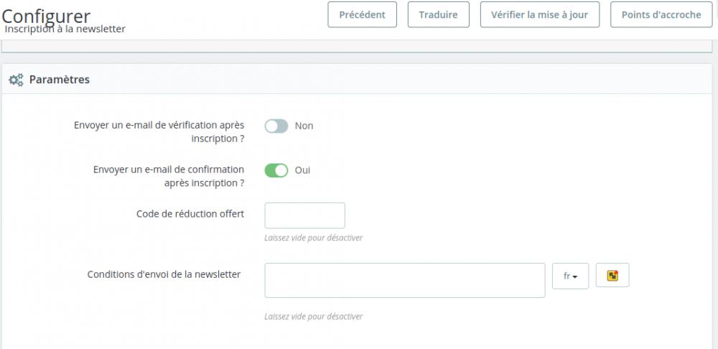Click 'Conditions d'envoi de la newsletter' label
This screenshot has width=718, height=349.
click(164, 274)
